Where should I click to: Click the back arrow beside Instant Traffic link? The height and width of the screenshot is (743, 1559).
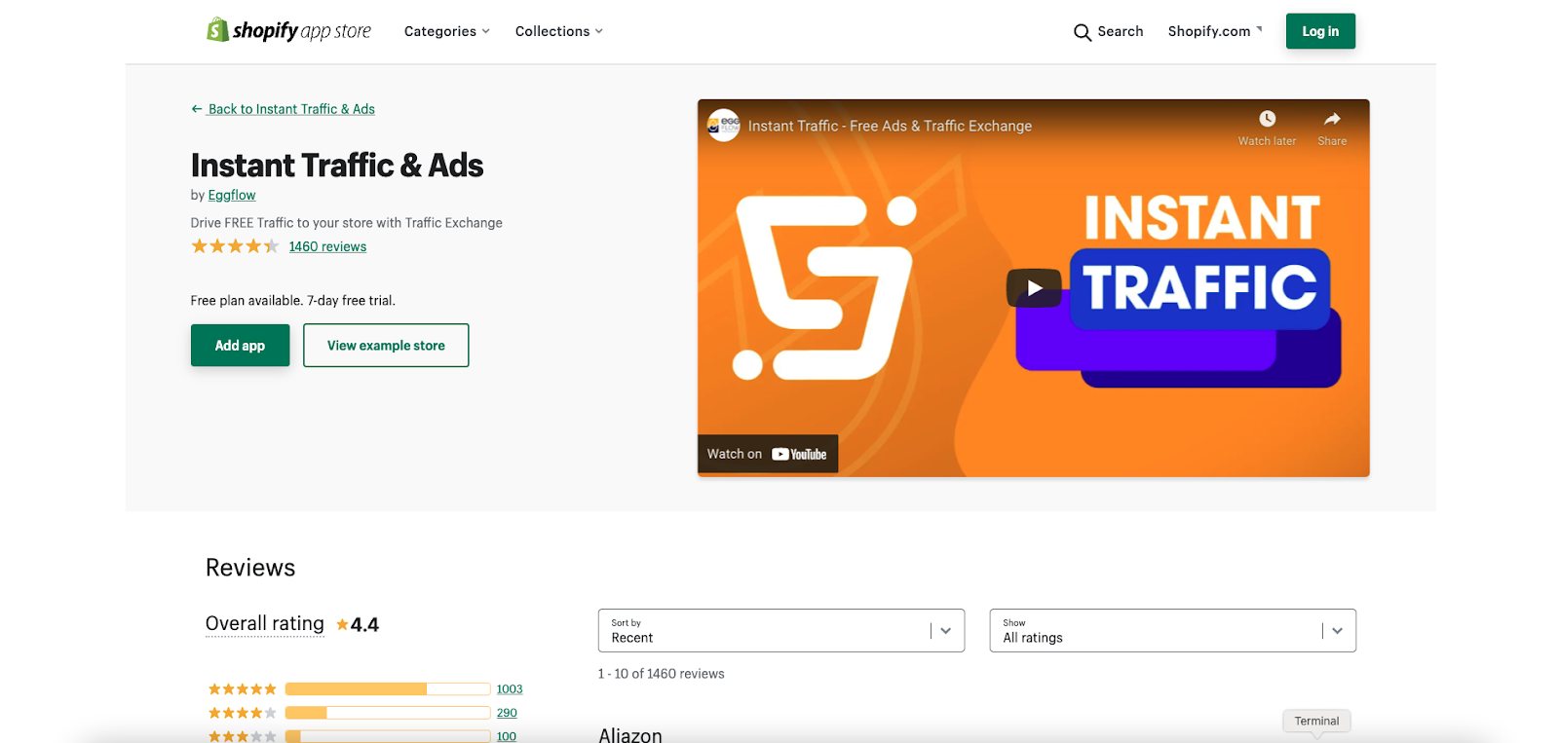click(x=197, y=109)
